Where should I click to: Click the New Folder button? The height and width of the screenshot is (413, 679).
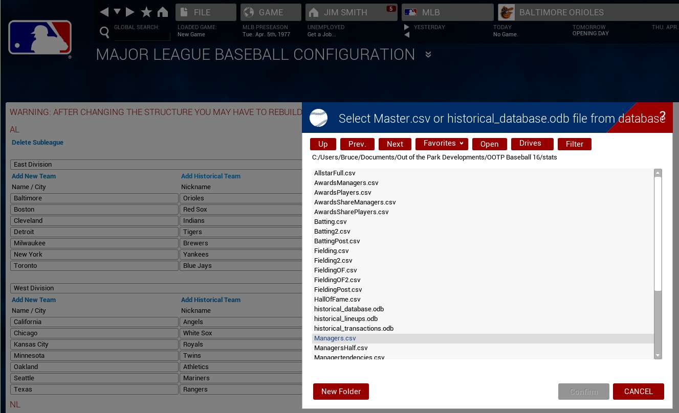point(341,392)
